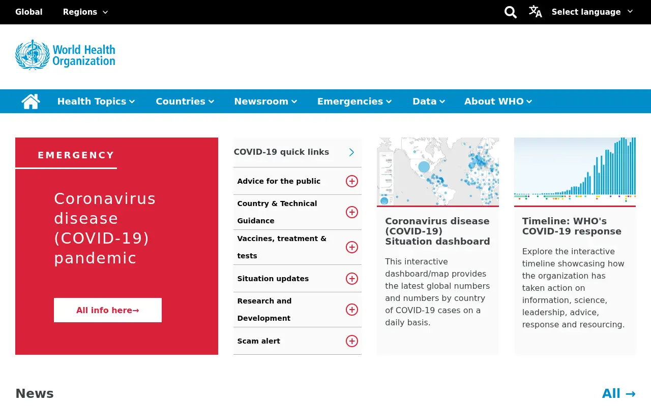The height and width of the screenshot is (406, 651).
Task: Click the timeline bar chart thumbnail
Action: [575, 172]
